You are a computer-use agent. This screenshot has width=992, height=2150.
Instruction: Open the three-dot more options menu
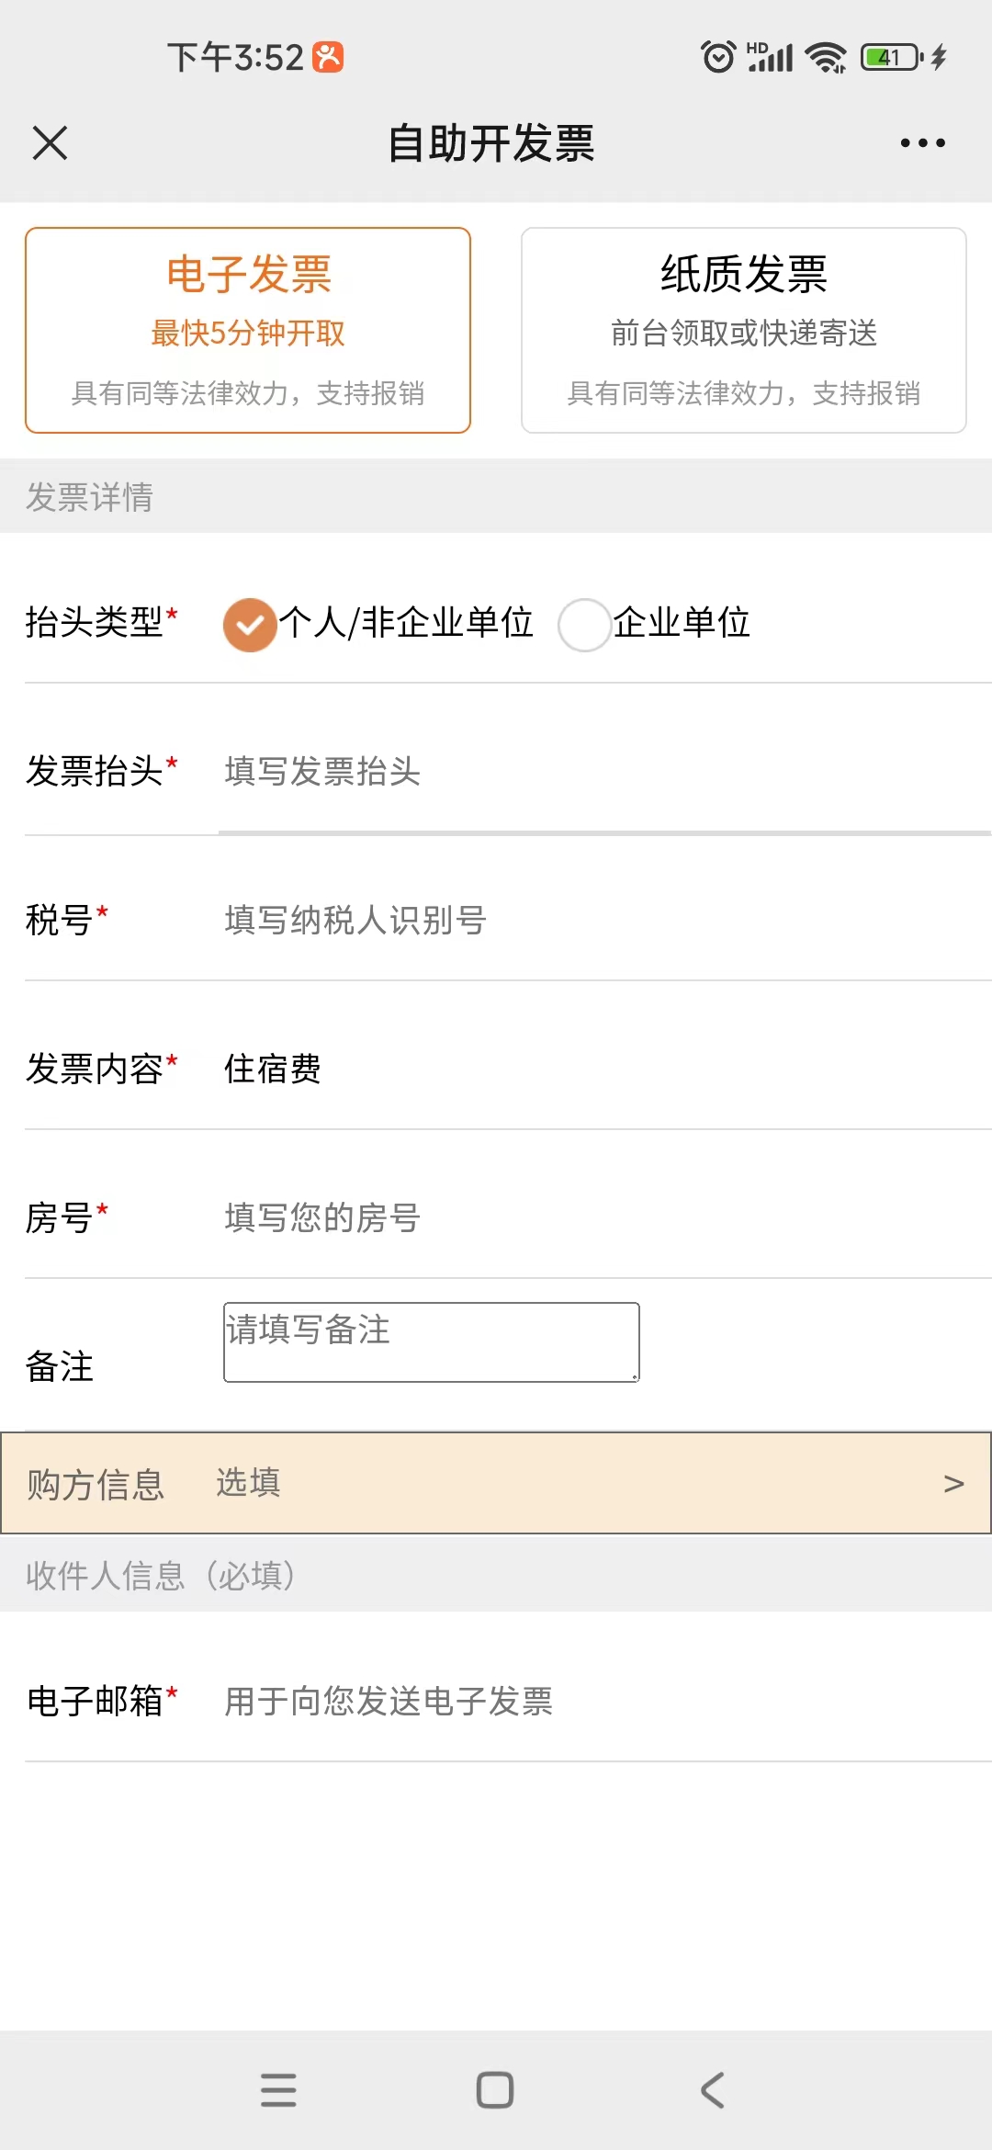click(x=922, y=143)
